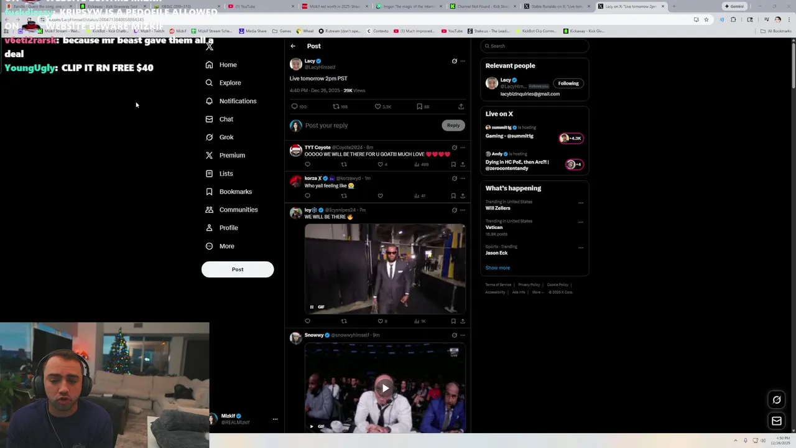Go back with the arrow beside Post
This screenshot has height=448, width=796.
click(293, 46)
